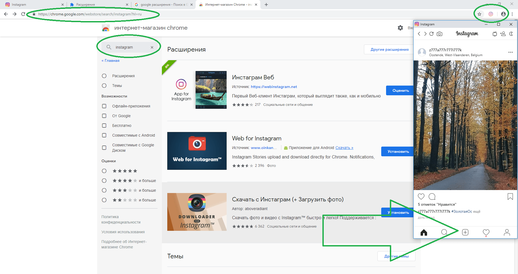Bookmark this page with the star icon
518x274 pixels.
479,14
